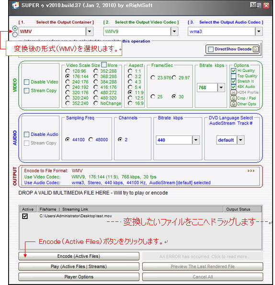Click the SUPER app logo icon in title bar
This screenshot has height=285, width=275.
(15, 5)
